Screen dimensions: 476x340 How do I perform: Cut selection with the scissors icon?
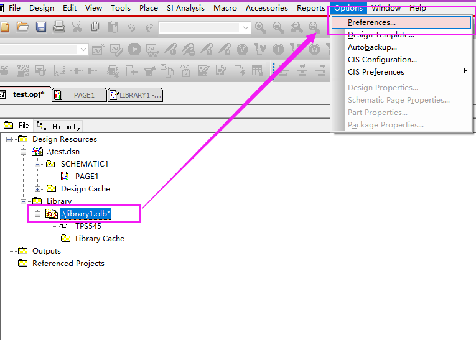pyautogui.click(x=77, y=27)
